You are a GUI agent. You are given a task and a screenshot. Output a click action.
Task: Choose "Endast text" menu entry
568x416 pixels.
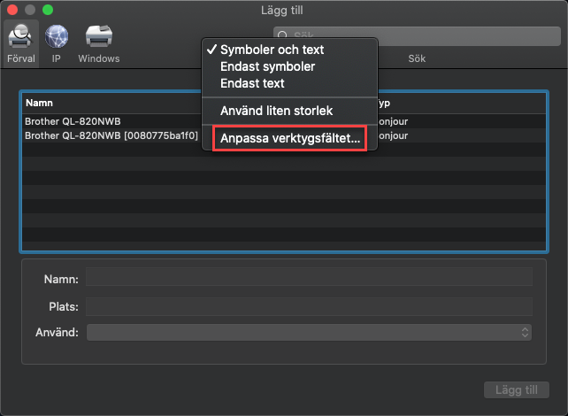[252, 83]
